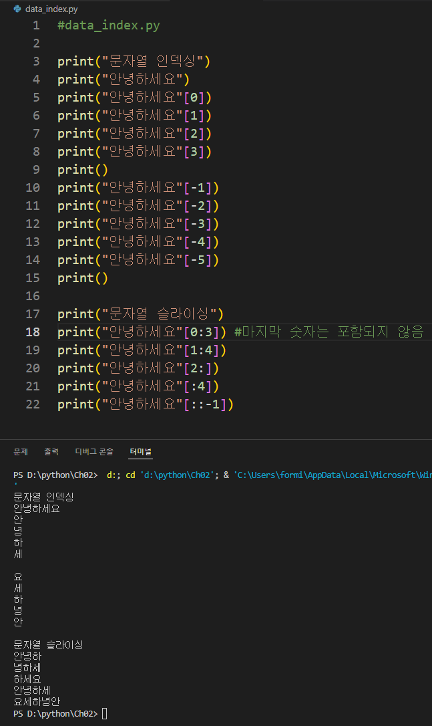Click line number 4 in the gutter

click(x=36, y=79)
